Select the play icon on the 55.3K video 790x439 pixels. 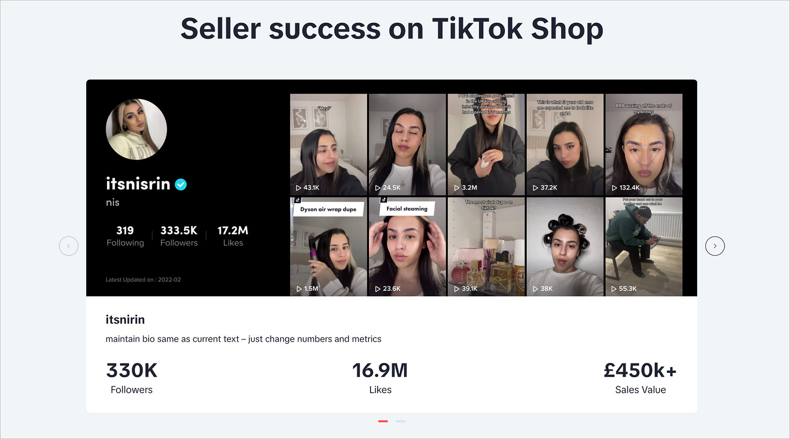(614, 289)
